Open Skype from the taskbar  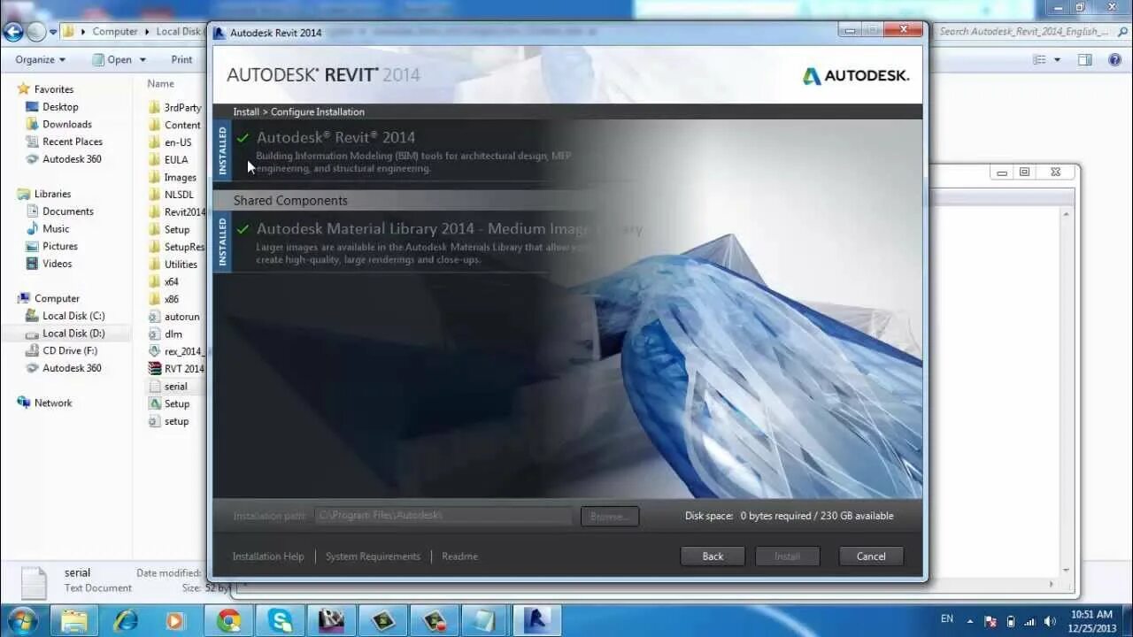[x=281, y=621]
